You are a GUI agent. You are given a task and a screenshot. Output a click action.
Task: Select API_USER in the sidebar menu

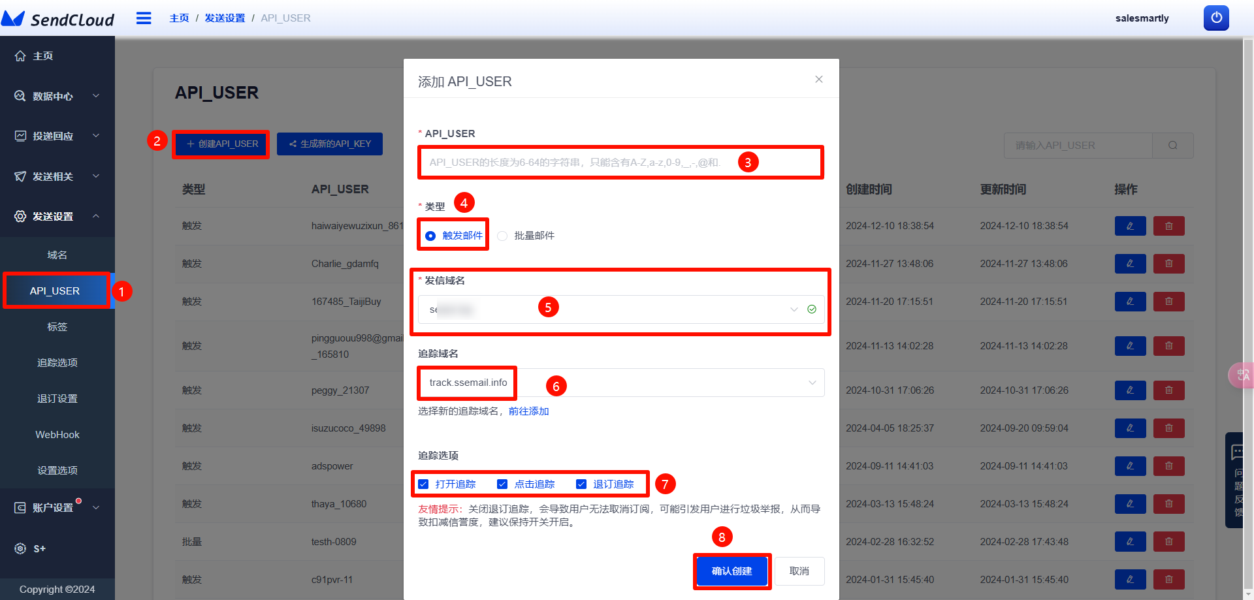57,291
